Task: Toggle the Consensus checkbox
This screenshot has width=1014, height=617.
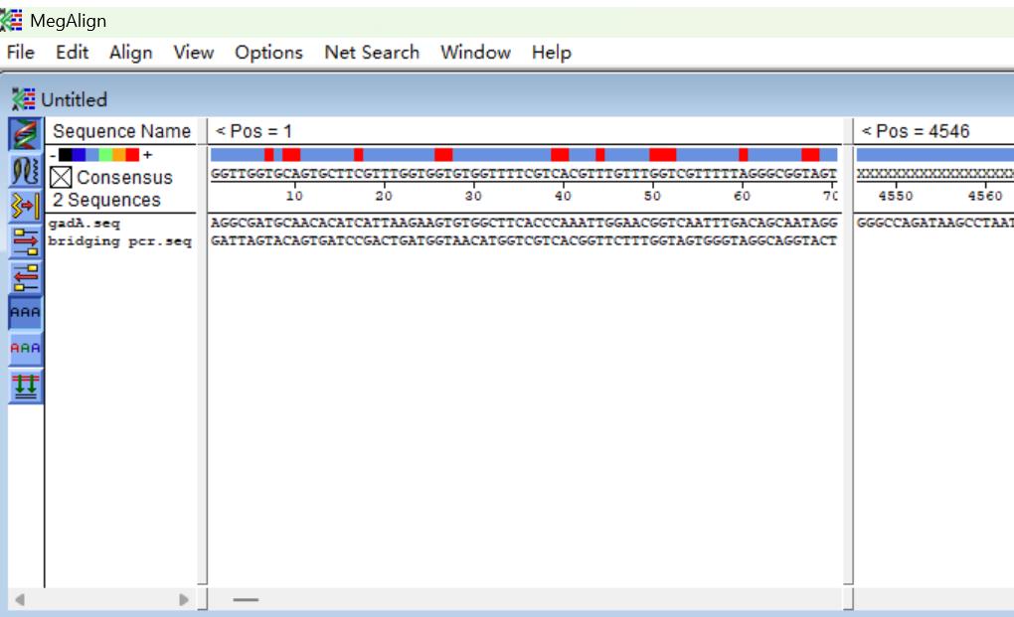Action: [x=61, y=178]
